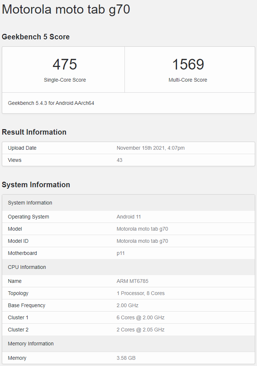The image size is (257, 366).
Task: Click the Model value Motorola moto tab g70
Action: (x=142, y=229)
